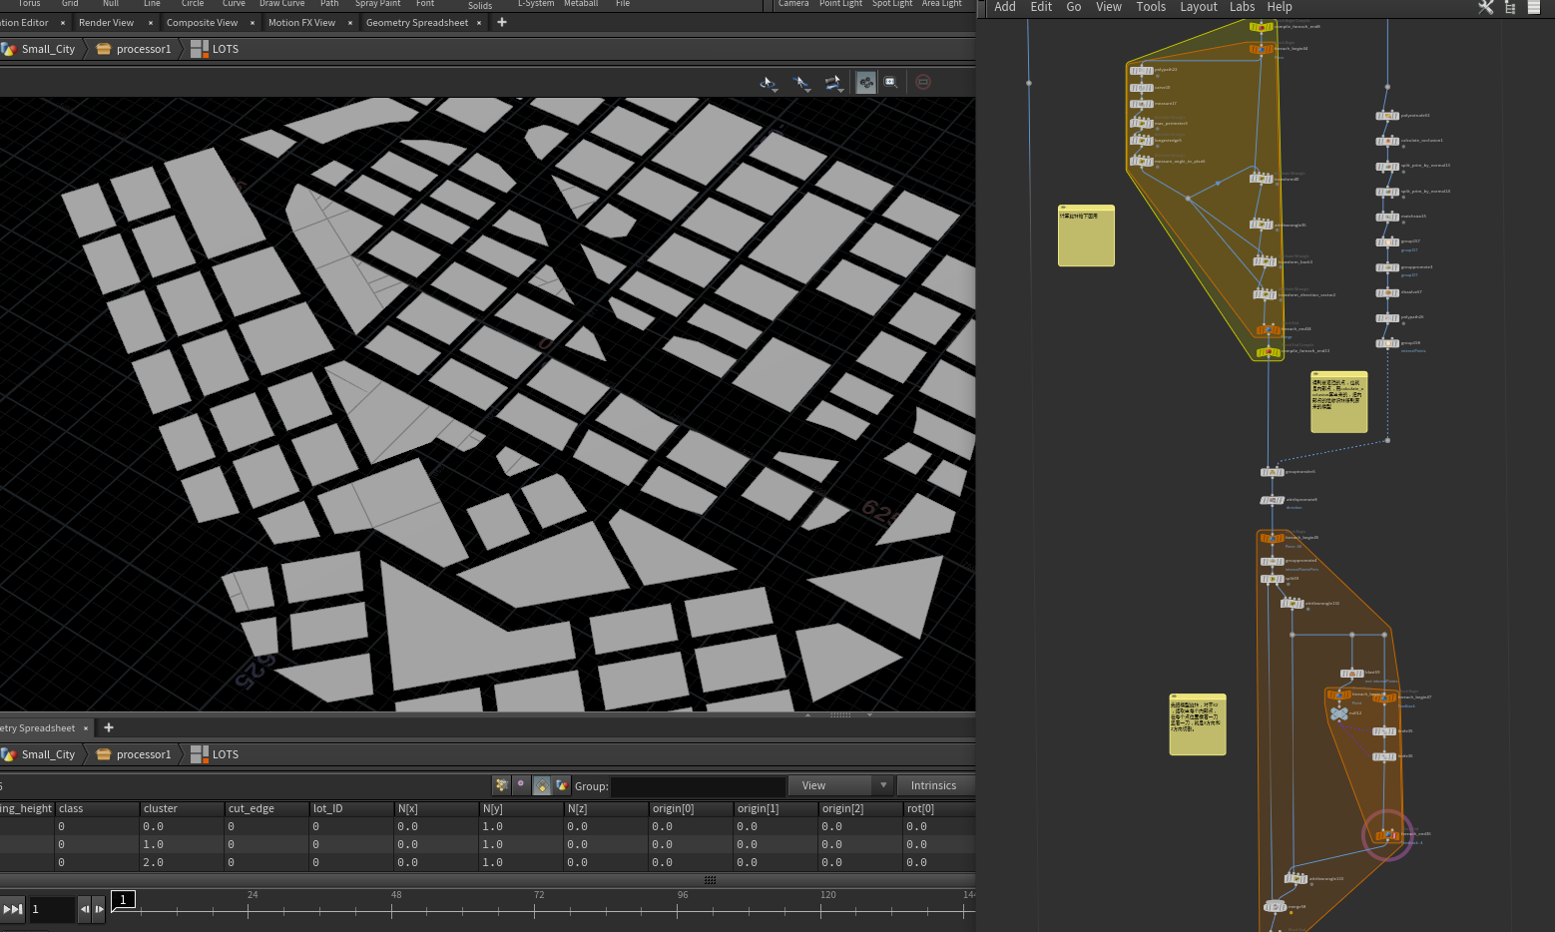1555x932 pixels.
Task: Step forward one frame
Action: [99, 909]
